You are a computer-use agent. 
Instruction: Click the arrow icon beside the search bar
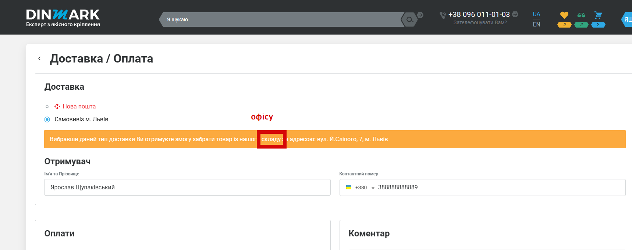click(x=420, y=15)
